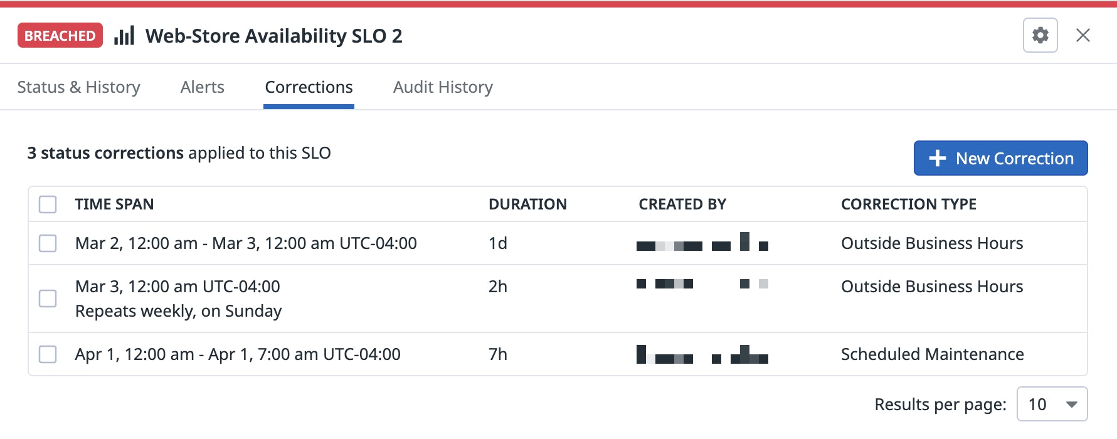
Task: Sort by the TIME SPAN column header
Action: (x=114, y=204)
